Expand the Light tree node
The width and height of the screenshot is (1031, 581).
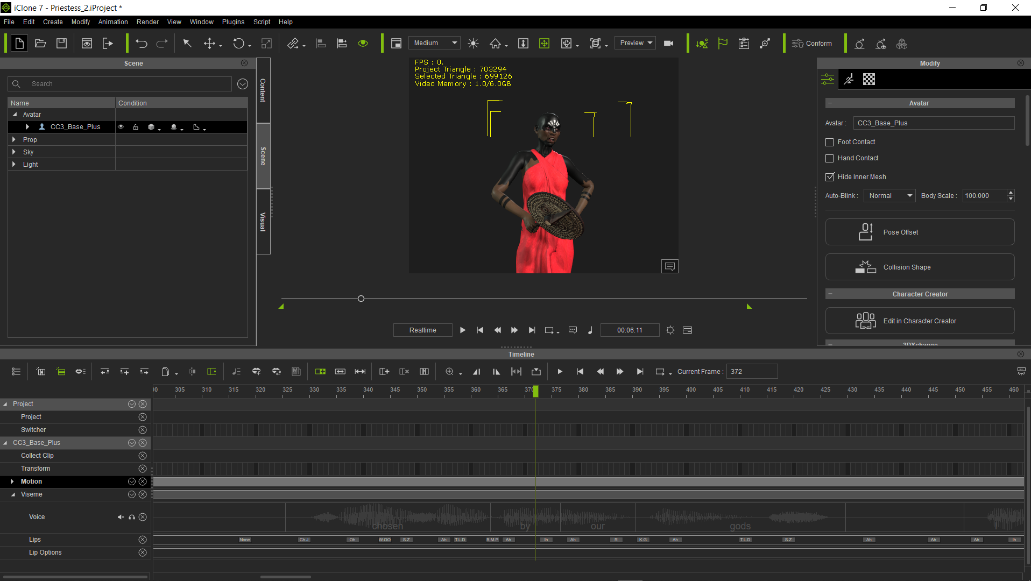pyautogui.click(x=14, y=164)
